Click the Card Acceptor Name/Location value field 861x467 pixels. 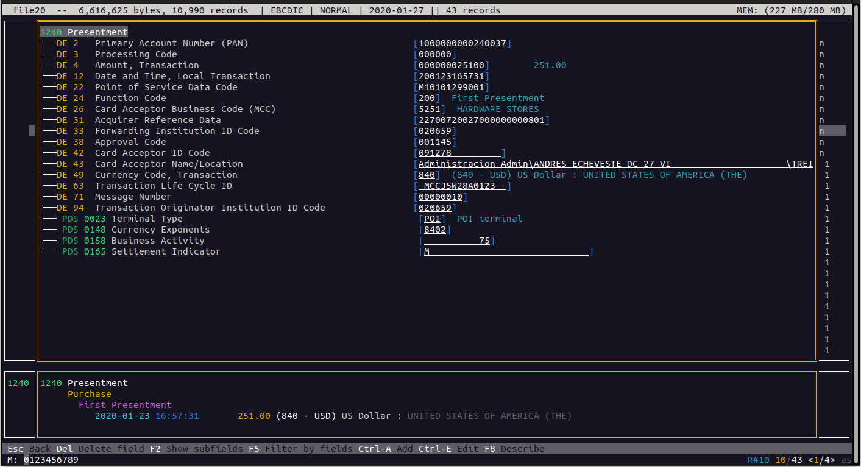[x=615, y=164]
